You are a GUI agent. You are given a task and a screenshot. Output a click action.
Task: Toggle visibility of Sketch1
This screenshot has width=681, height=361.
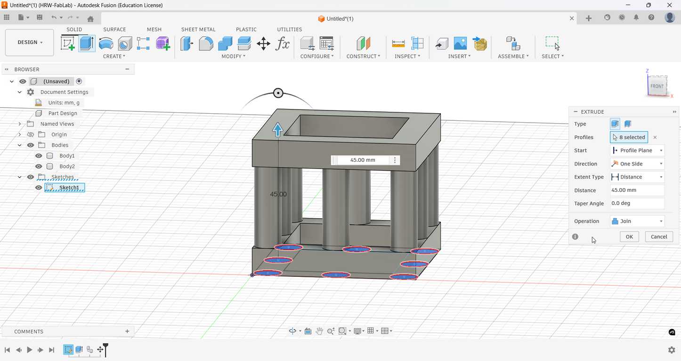(39, 188)
